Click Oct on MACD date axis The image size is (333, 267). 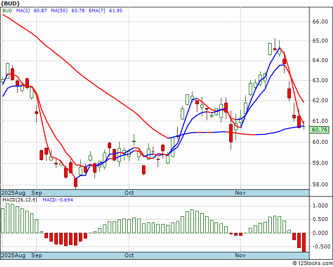coord(129,255)
